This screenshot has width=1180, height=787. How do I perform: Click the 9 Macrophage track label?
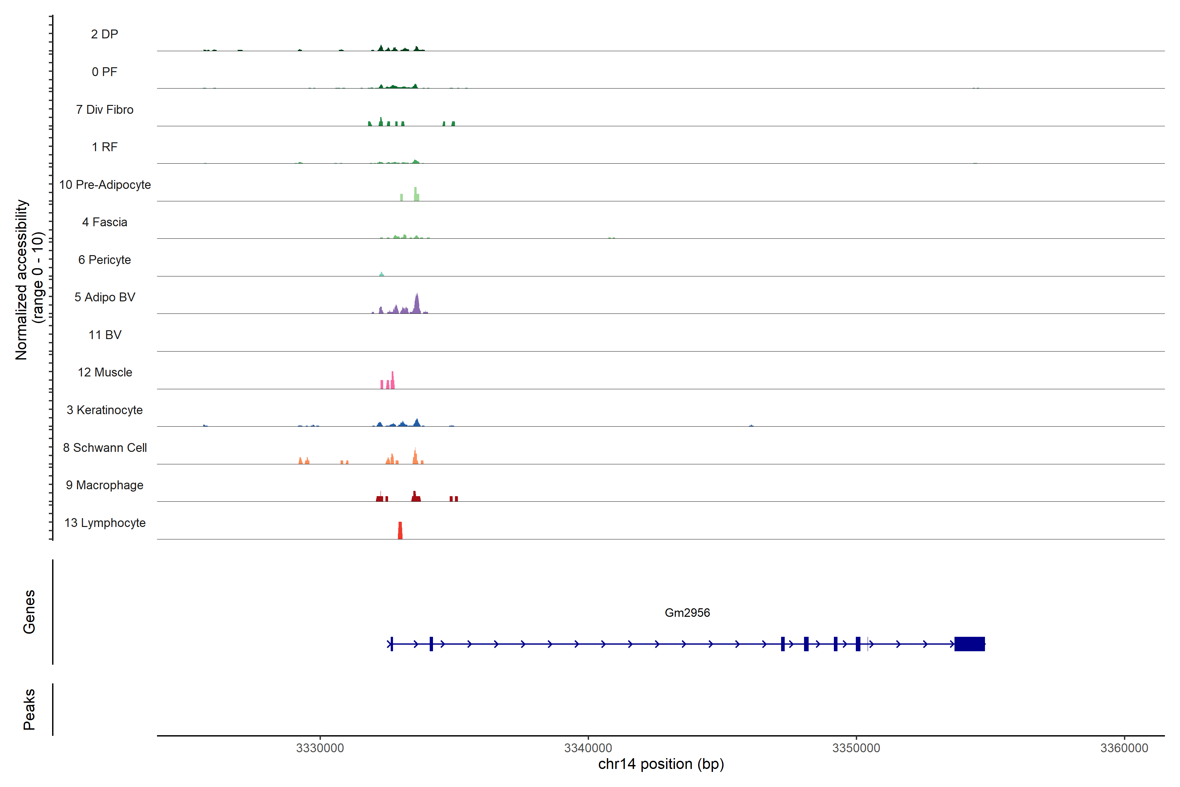(x=104, y=485)
